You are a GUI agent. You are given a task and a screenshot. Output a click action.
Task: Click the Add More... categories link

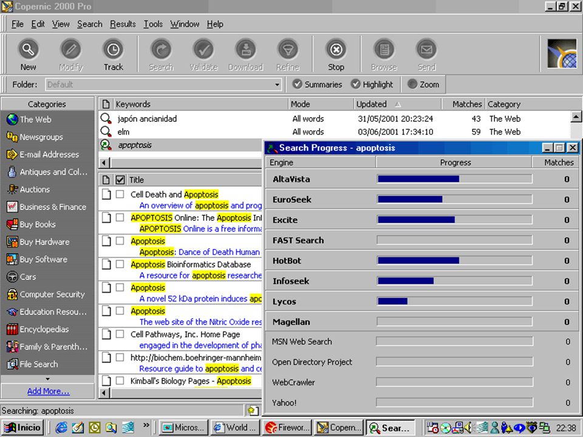49,391
